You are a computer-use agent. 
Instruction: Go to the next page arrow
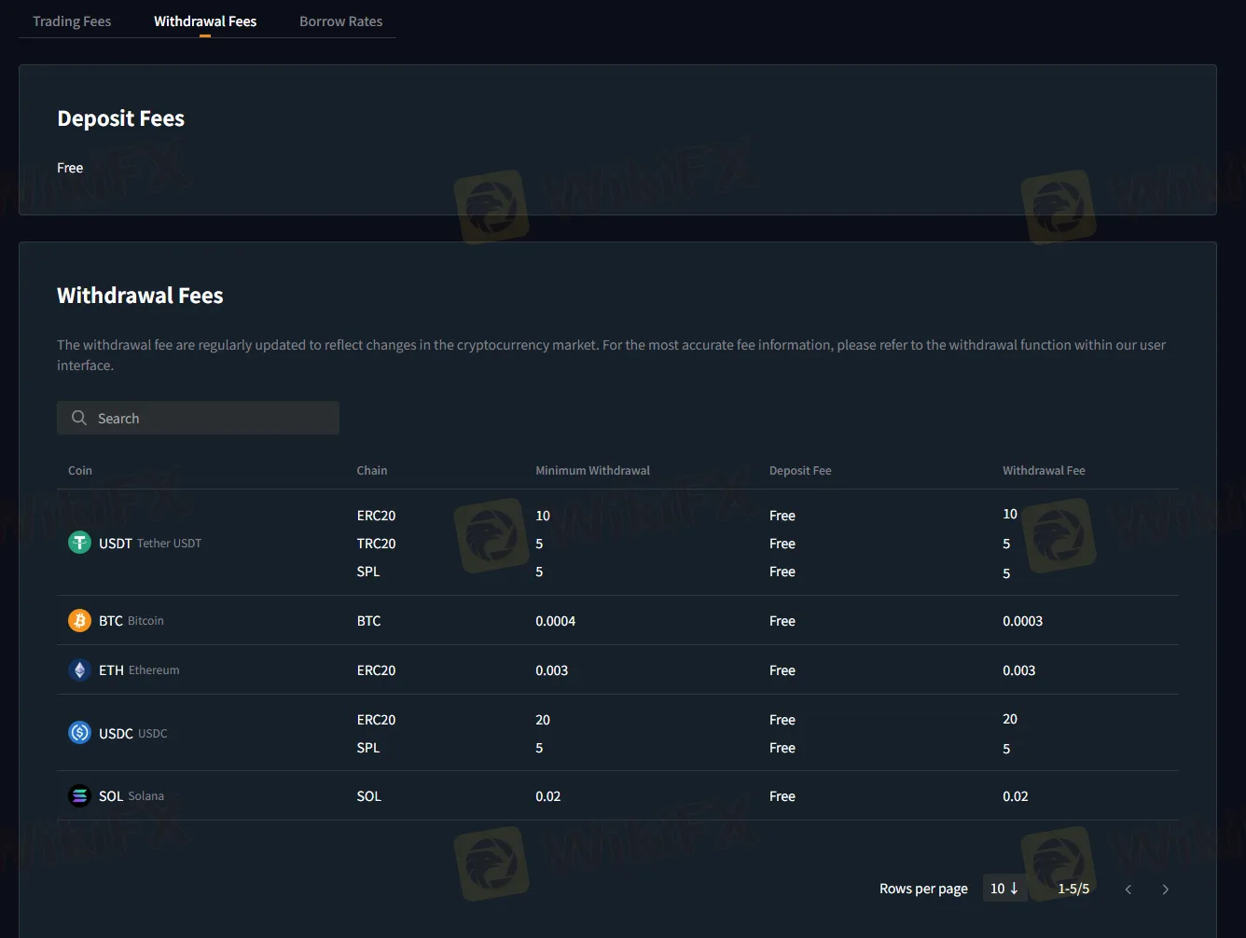coord(1165,890)
